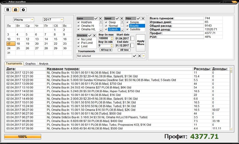Adjust the Buy-In min spinner arrows
The image size is (239, 144).
112,46
